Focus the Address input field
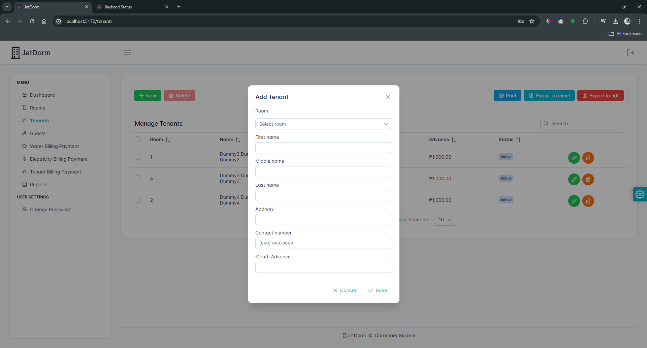647x348 pixels. click(x=323, y=220)
